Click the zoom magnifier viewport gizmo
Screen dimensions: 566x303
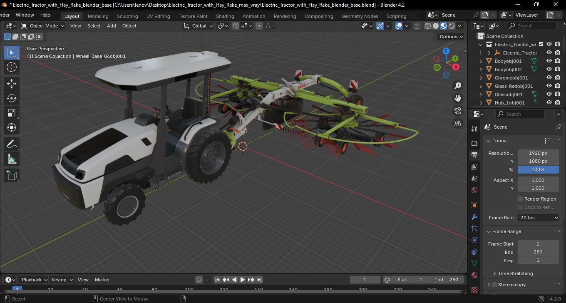(x=458, y=86)
